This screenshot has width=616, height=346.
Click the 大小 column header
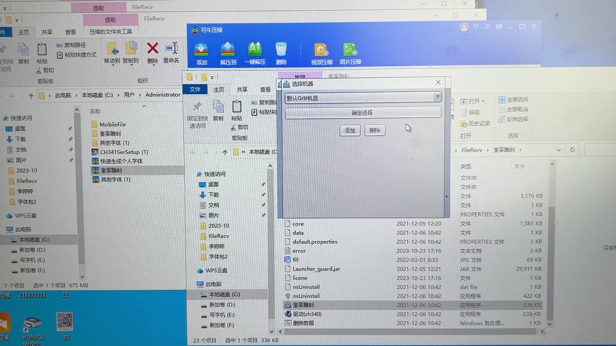tap(519, 166)
